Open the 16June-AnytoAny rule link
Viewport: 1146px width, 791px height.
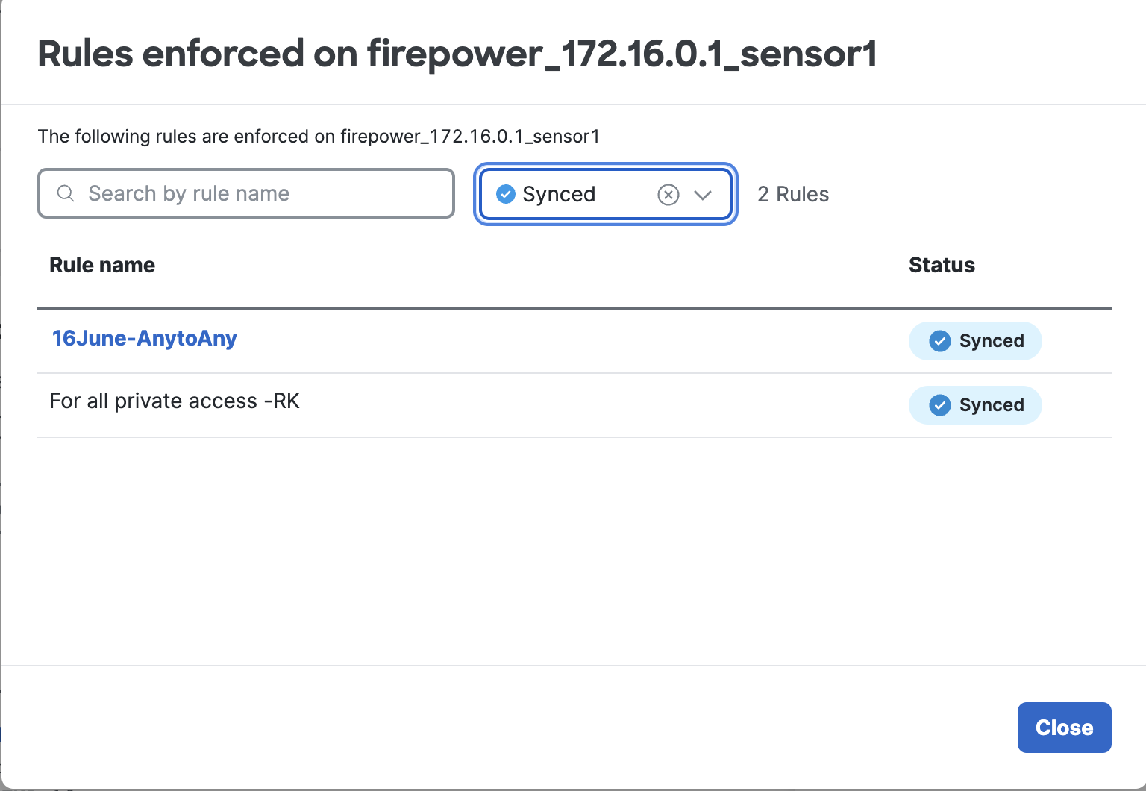144,338
